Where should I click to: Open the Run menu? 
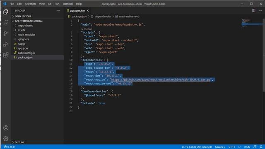(x=57, y=4)
